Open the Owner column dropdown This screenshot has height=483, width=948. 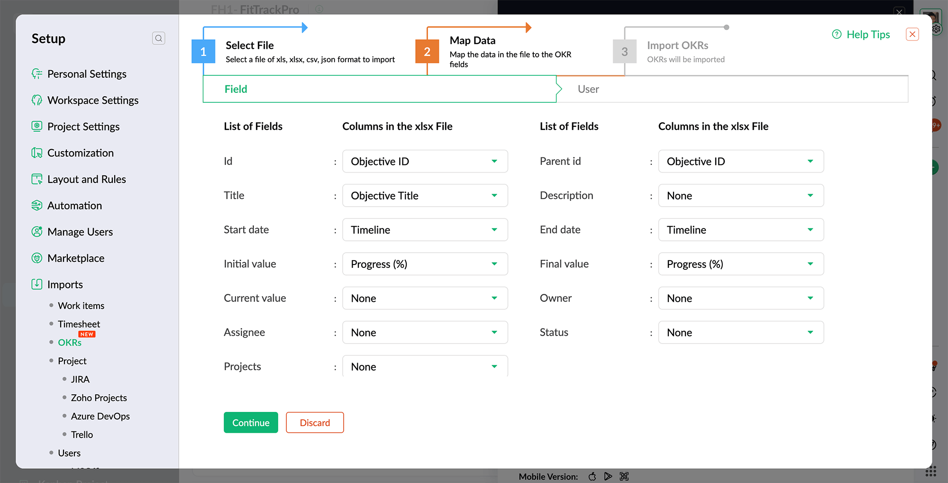click(x=740, y=298)
